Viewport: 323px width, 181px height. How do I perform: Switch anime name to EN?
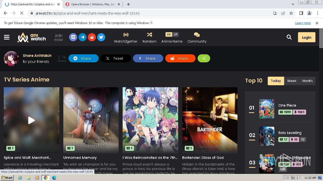click(169, 34)
